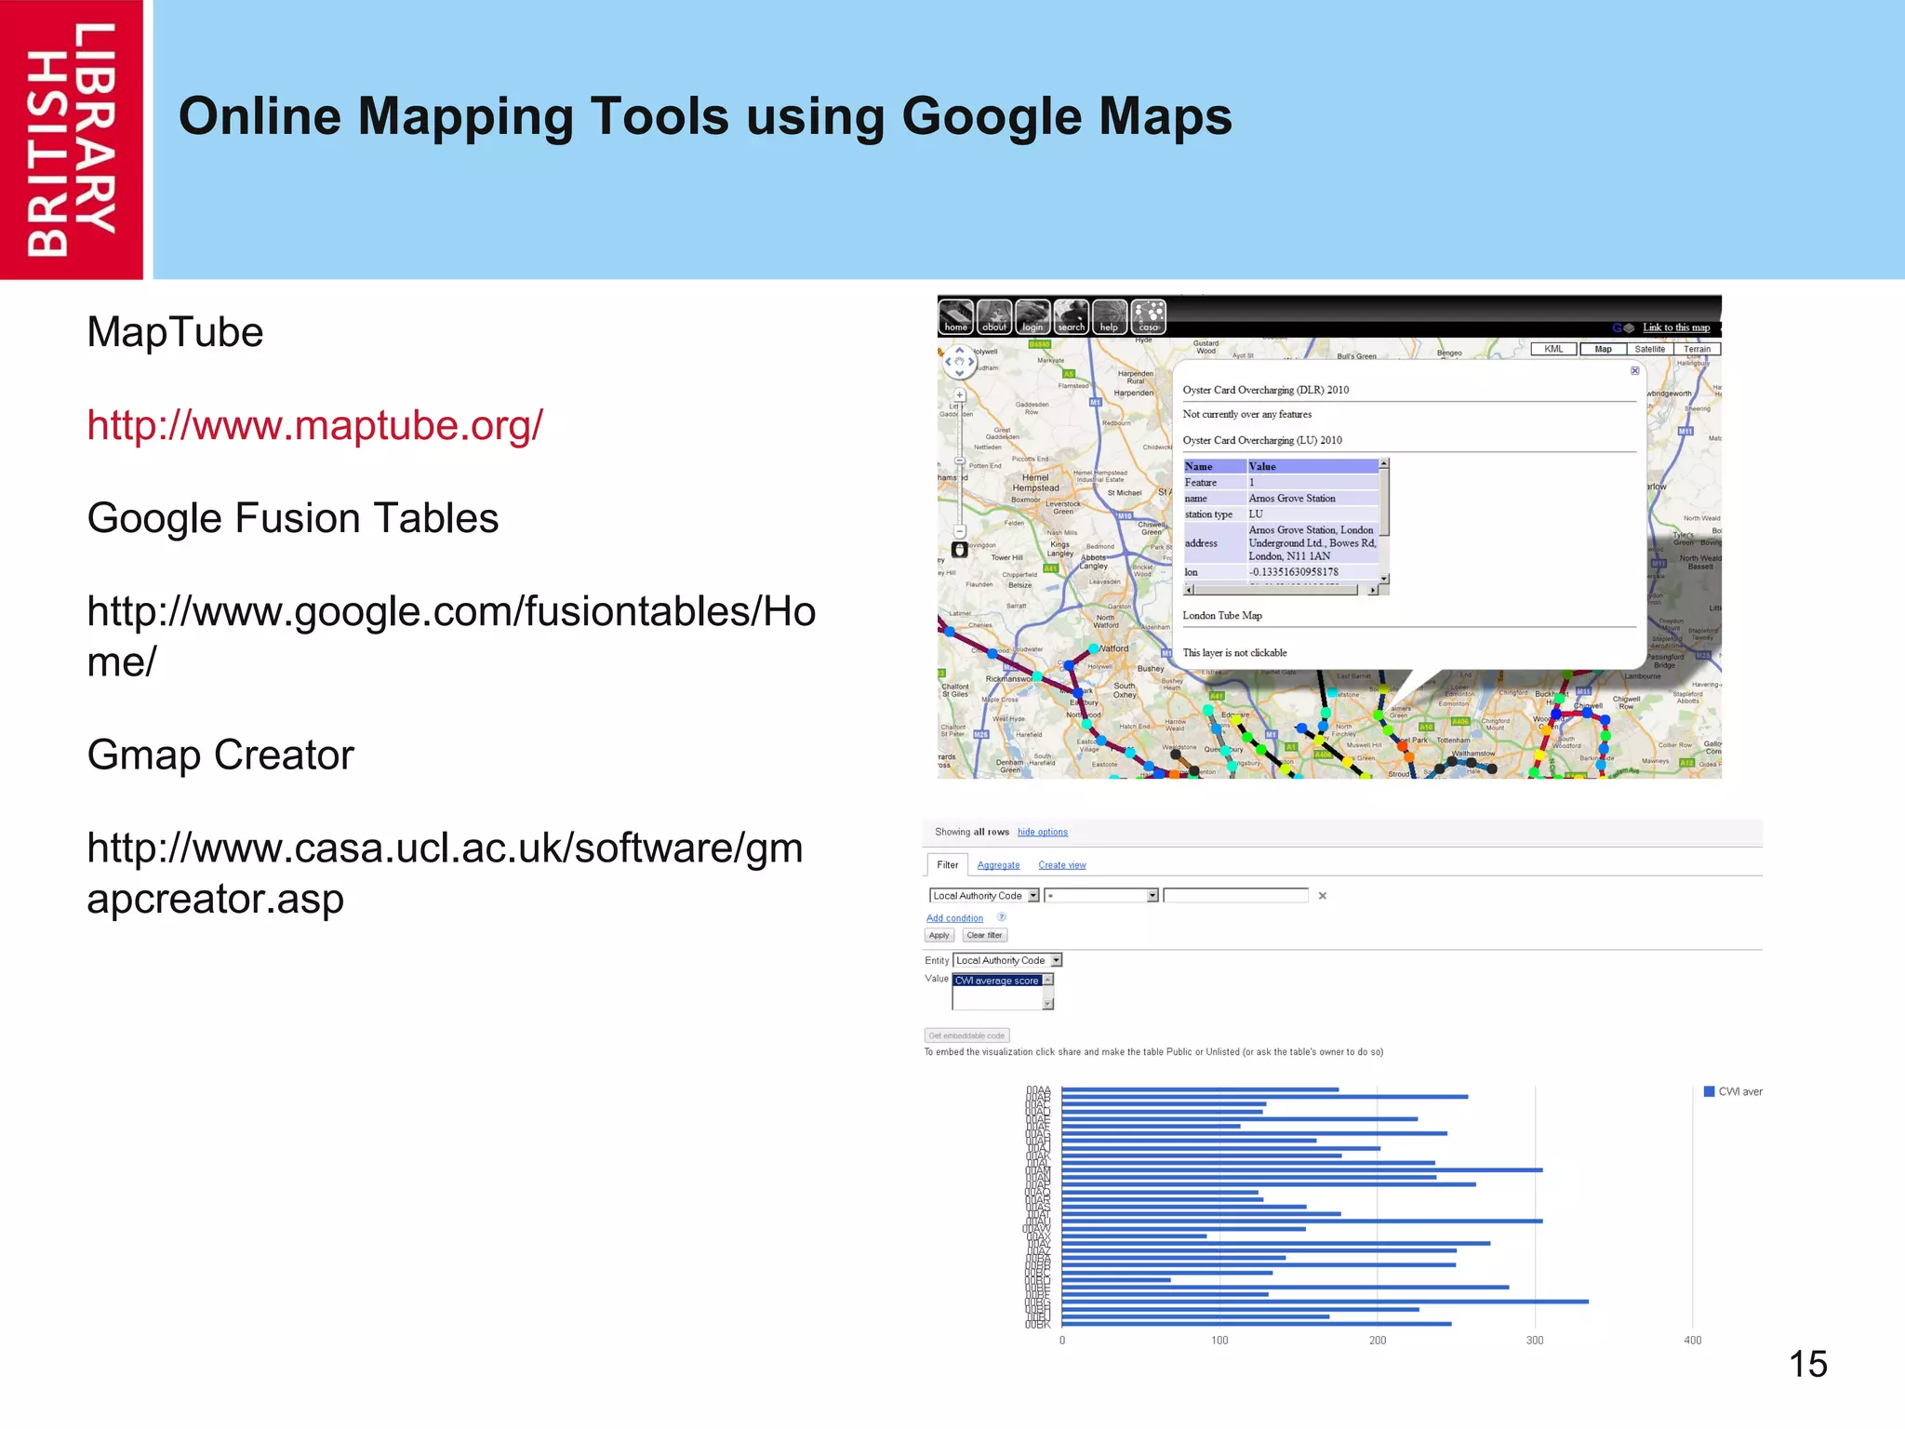Click the Value list scroll down arrow
This screenshot has width=1905, height=1429.
tap(1048, 1004)
